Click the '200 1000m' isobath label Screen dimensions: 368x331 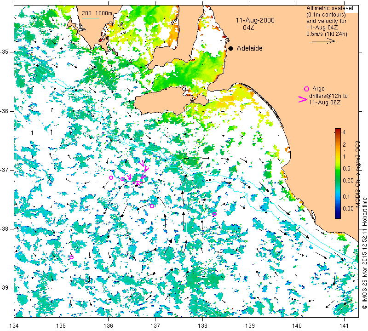[x=97, y=13]
